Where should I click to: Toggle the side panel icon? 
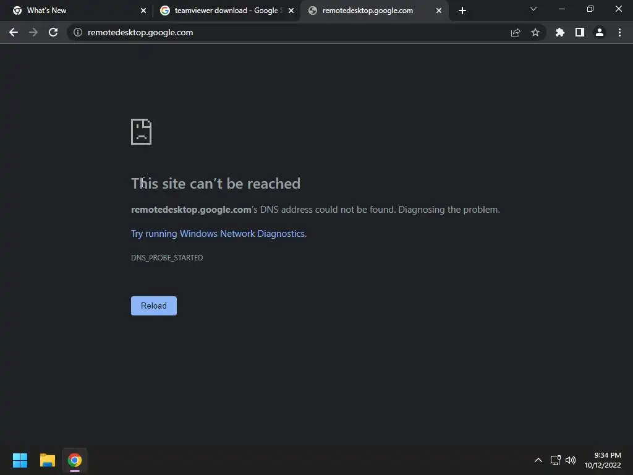[580, 32]
